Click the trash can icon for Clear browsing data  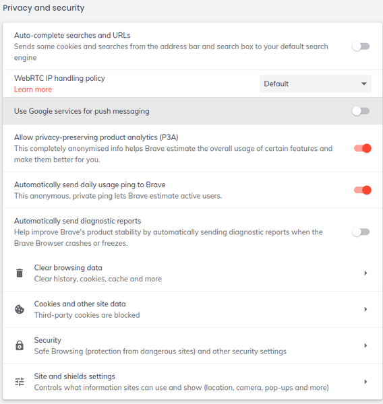(20, 273)
